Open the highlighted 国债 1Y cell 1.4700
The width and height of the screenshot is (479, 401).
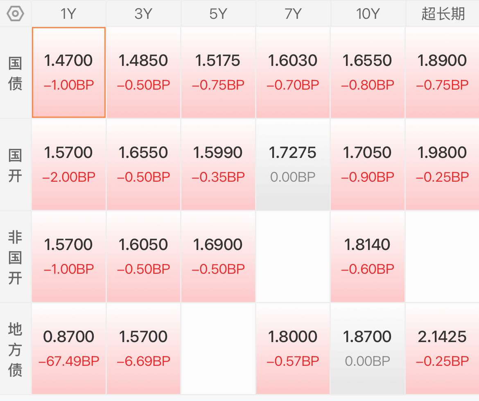click(x=69, y=72)
